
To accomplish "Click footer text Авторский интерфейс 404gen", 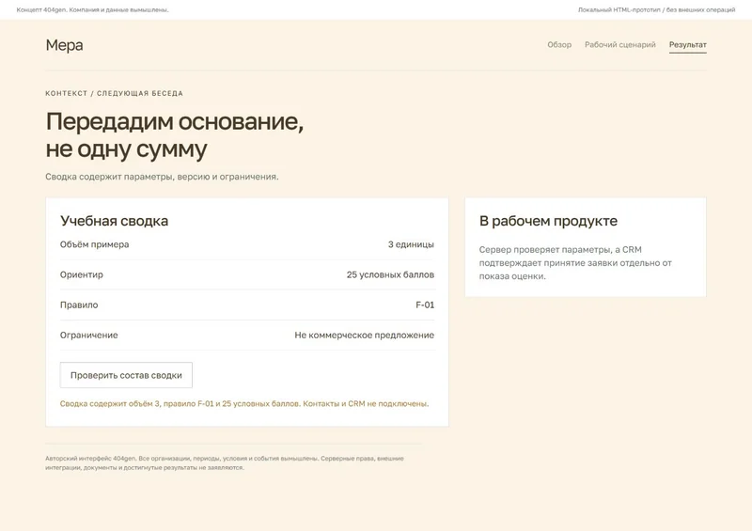I will (225, 463).
